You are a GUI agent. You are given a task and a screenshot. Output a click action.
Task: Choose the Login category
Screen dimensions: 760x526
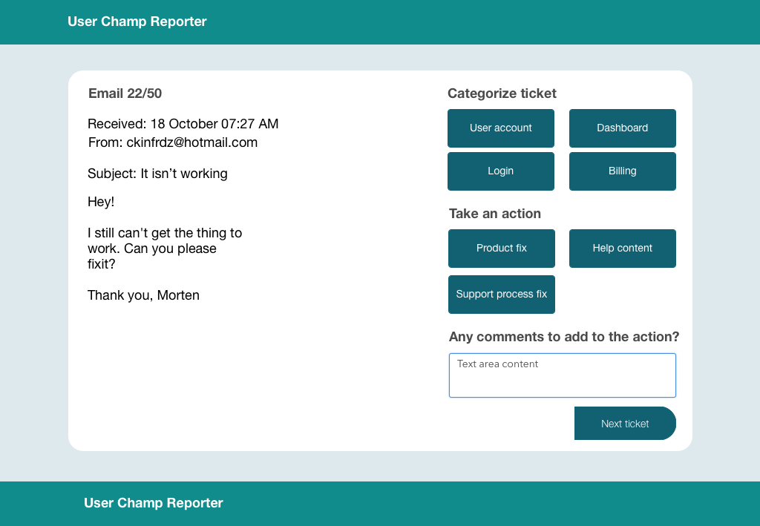tap(501, 171)
